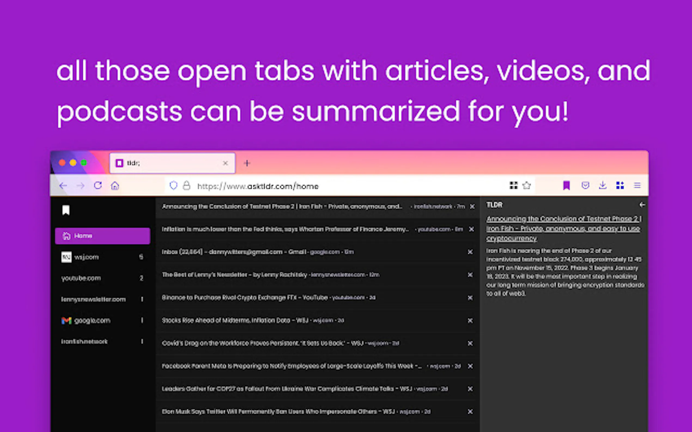Bookmark page with star icon
692x432 pixels.
(x=527, y=186)
